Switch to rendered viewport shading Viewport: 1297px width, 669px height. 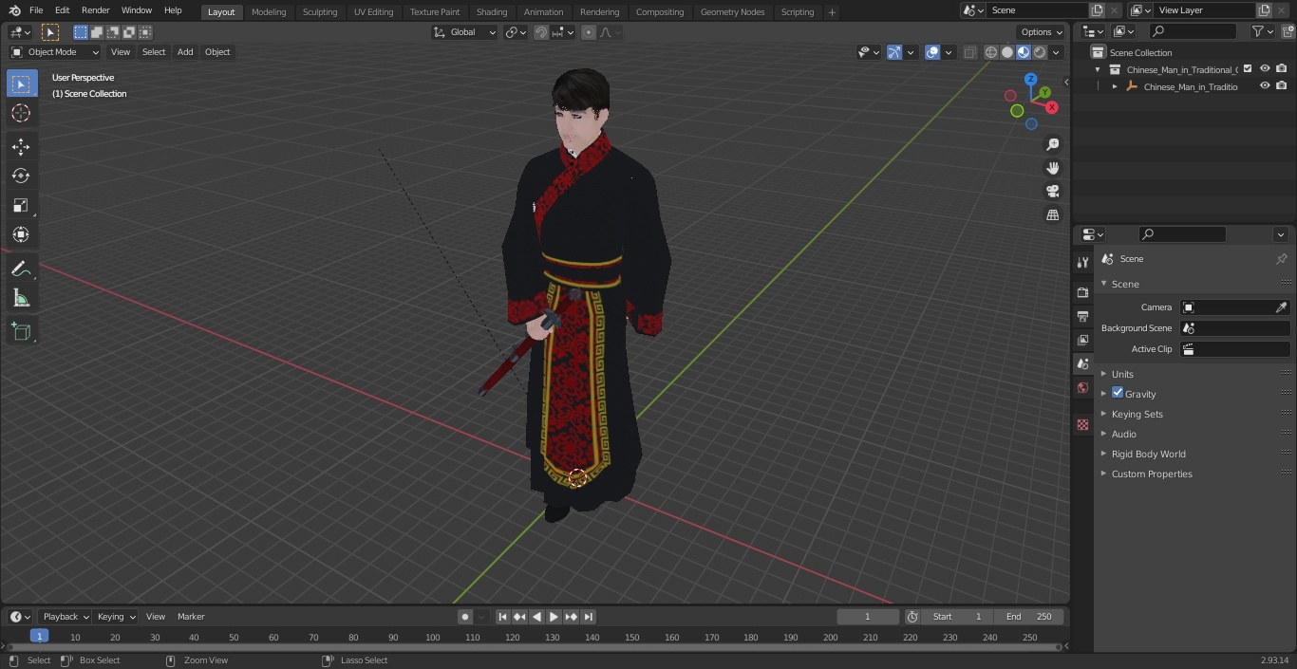(x=1040, y=52)
